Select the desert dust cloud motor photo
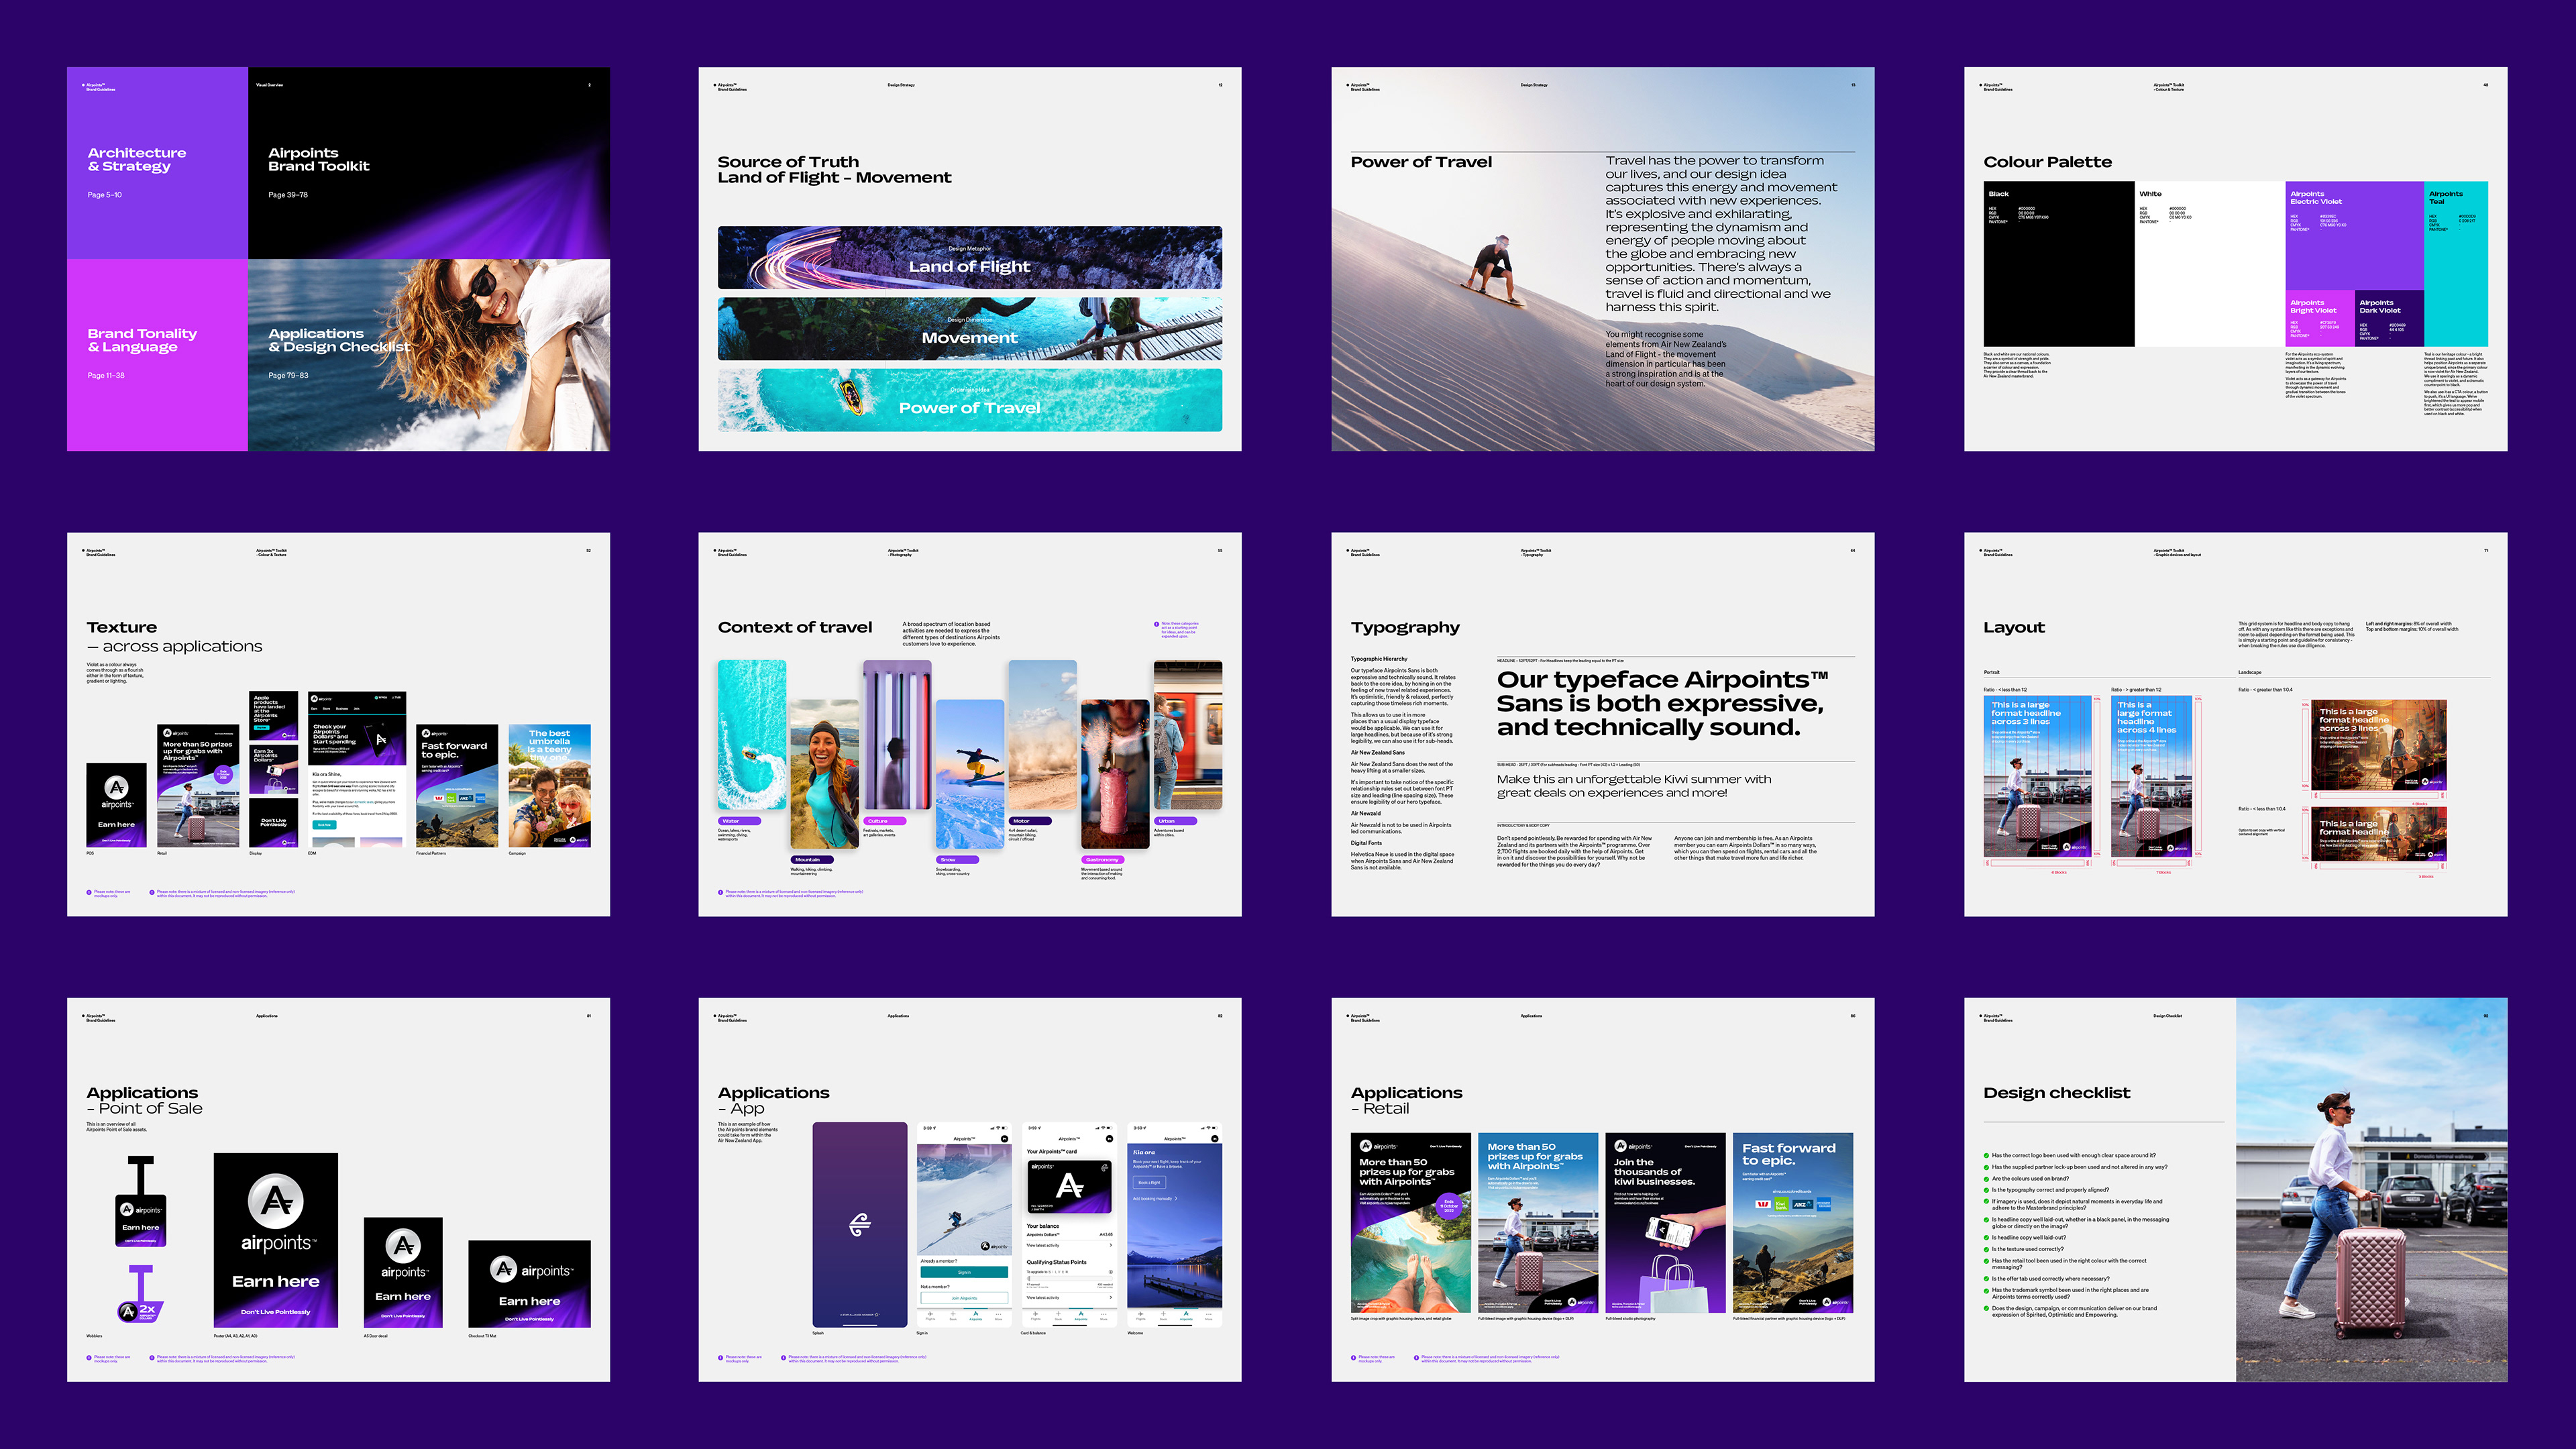The height and width of the screenshot is (1449, 2576). point(1042,735)
